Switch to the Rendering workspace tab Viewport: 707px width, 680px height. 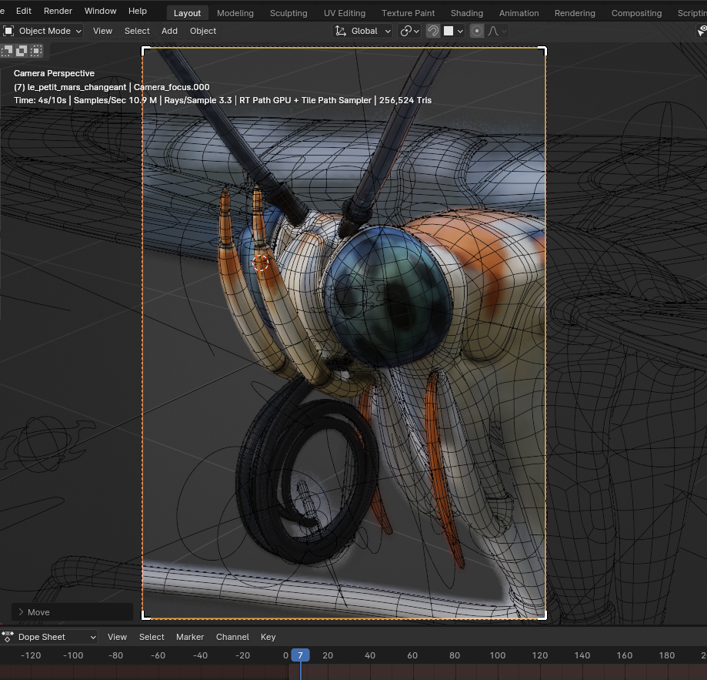tap(575, 13)
